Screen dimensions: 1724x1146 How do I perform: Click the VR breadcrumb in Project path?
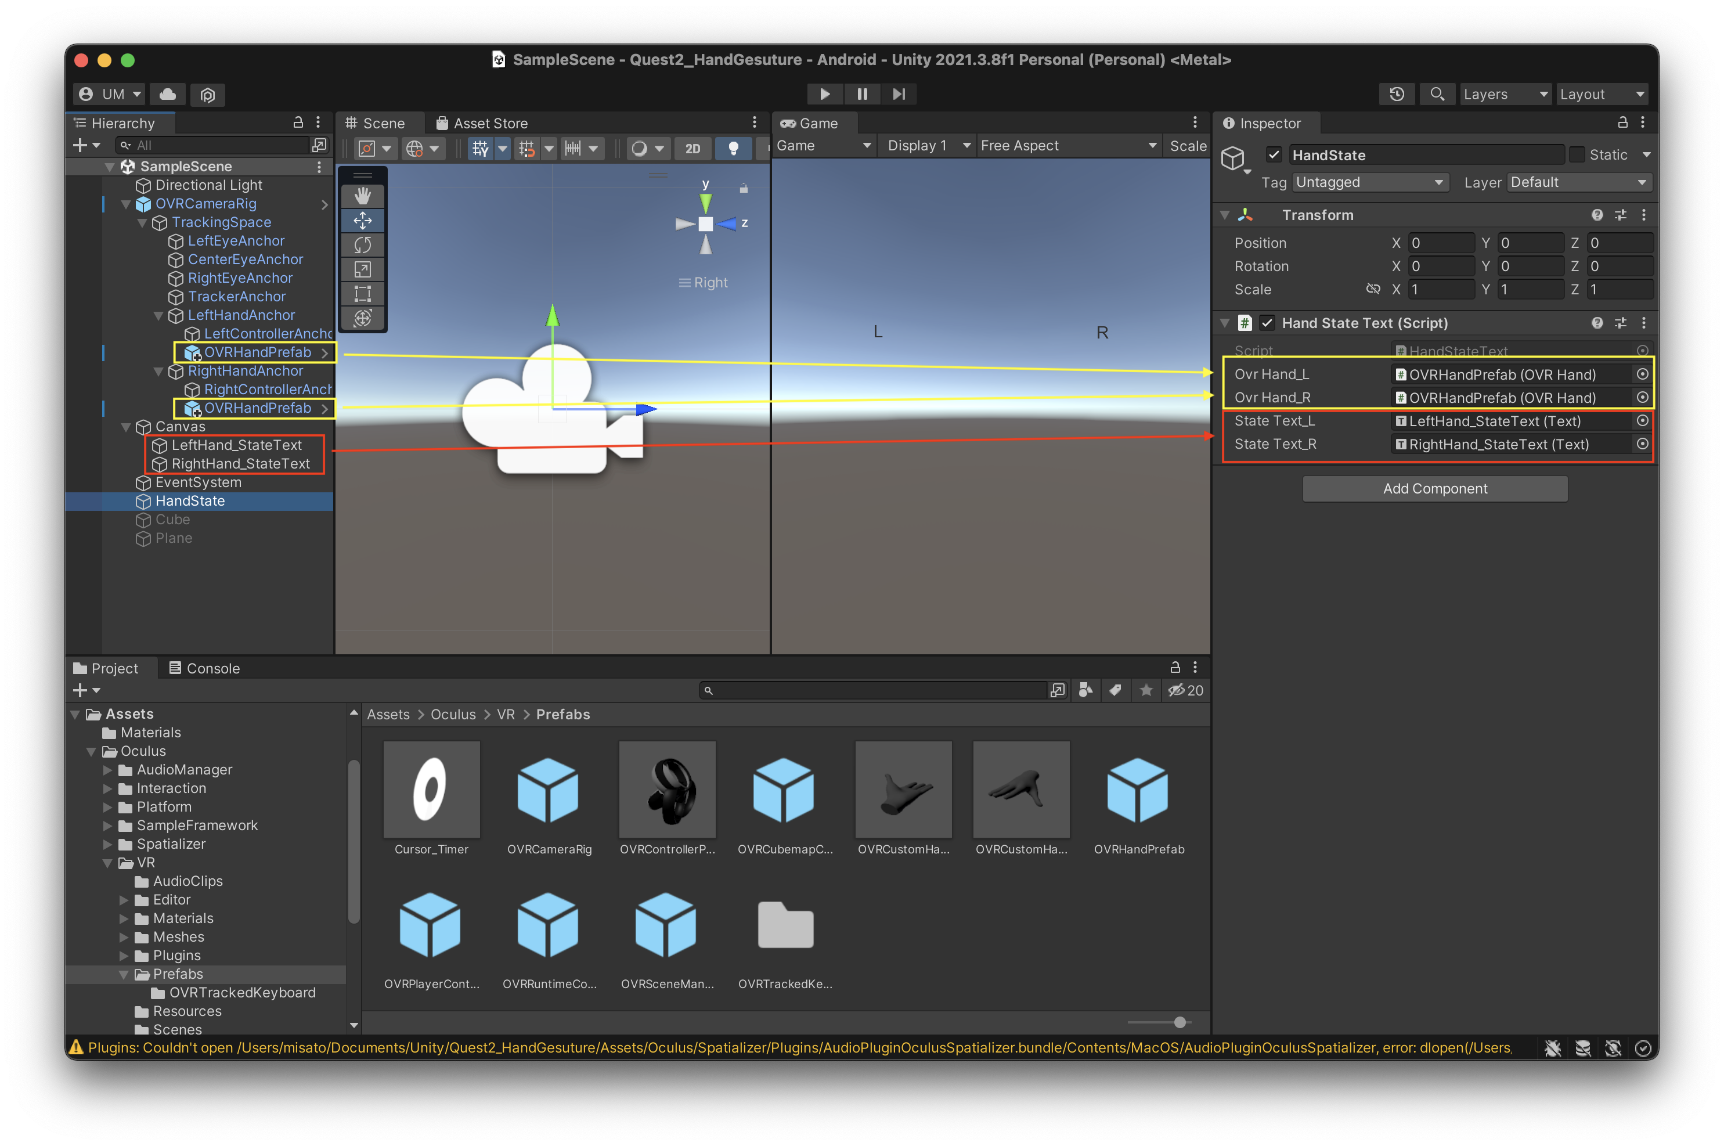[x=506, y=714]
